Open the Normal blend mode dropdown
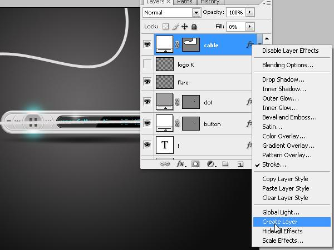This screenshot has width=334, height=250. tap(171, 13)
